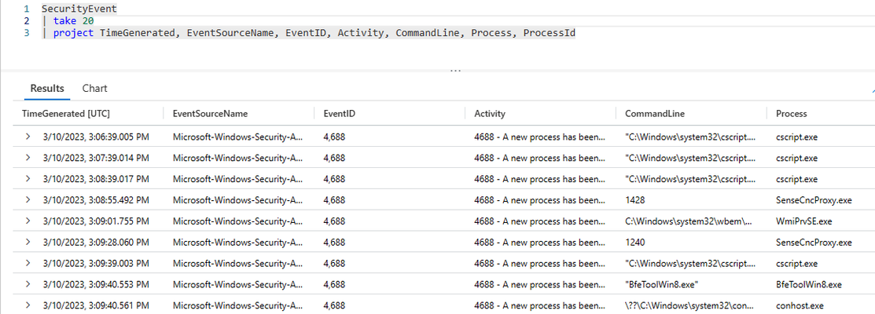Select the Results tab
Image resolution: width=875 pixels, height=314 pixels.
tap(47, 89)
